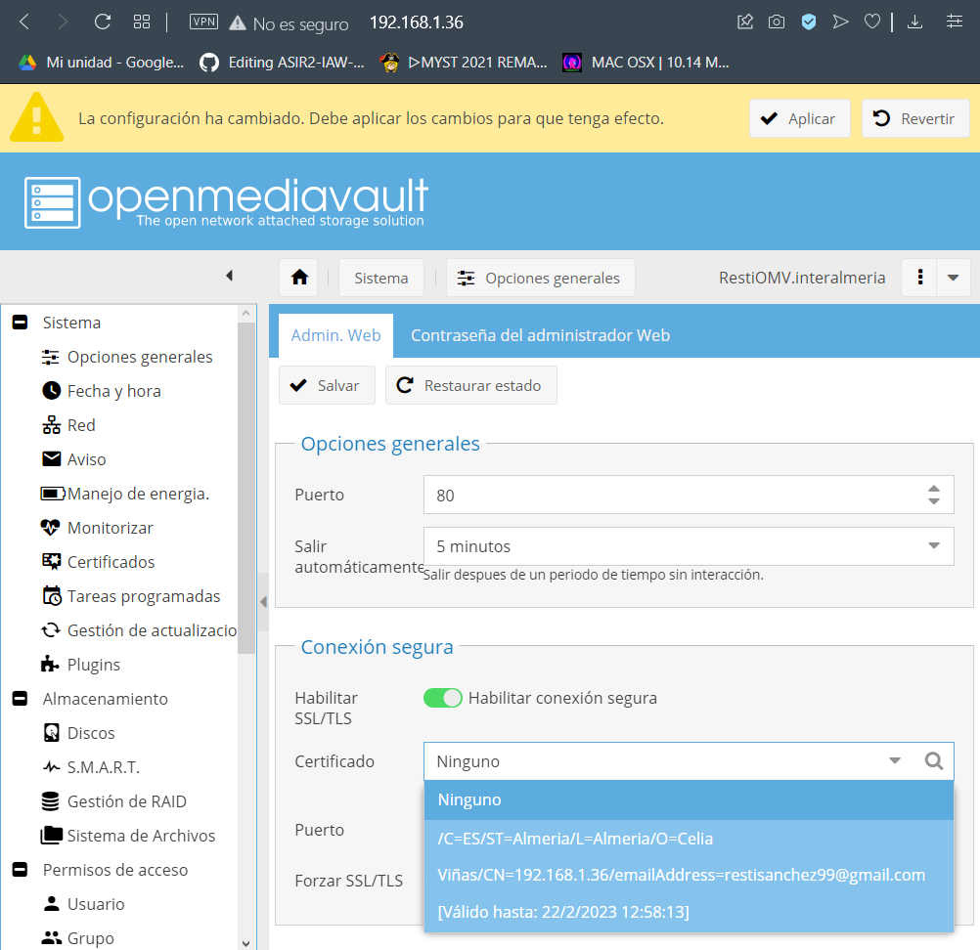980x950 pixels.
Task: Click the Discos drive icon
Action: pos(52,733)
